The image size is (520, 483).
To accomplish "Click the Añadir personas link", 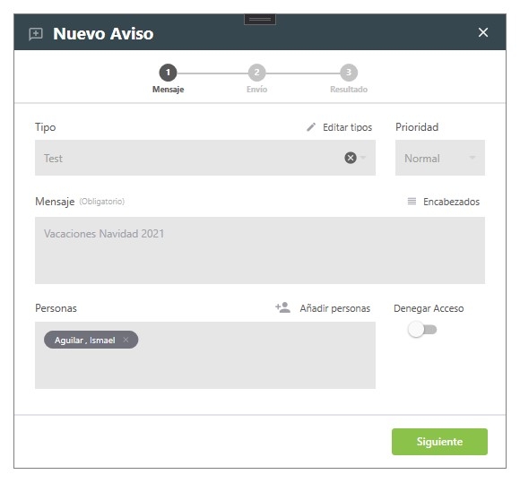I will point(335,308).
